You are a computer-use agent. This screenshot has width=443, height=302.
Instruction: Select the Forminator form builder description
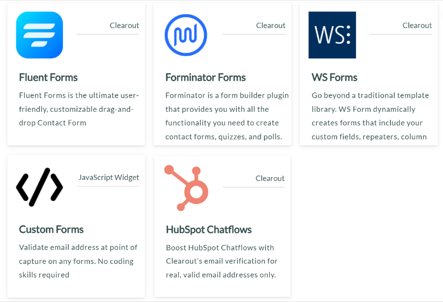click(227, 116)
